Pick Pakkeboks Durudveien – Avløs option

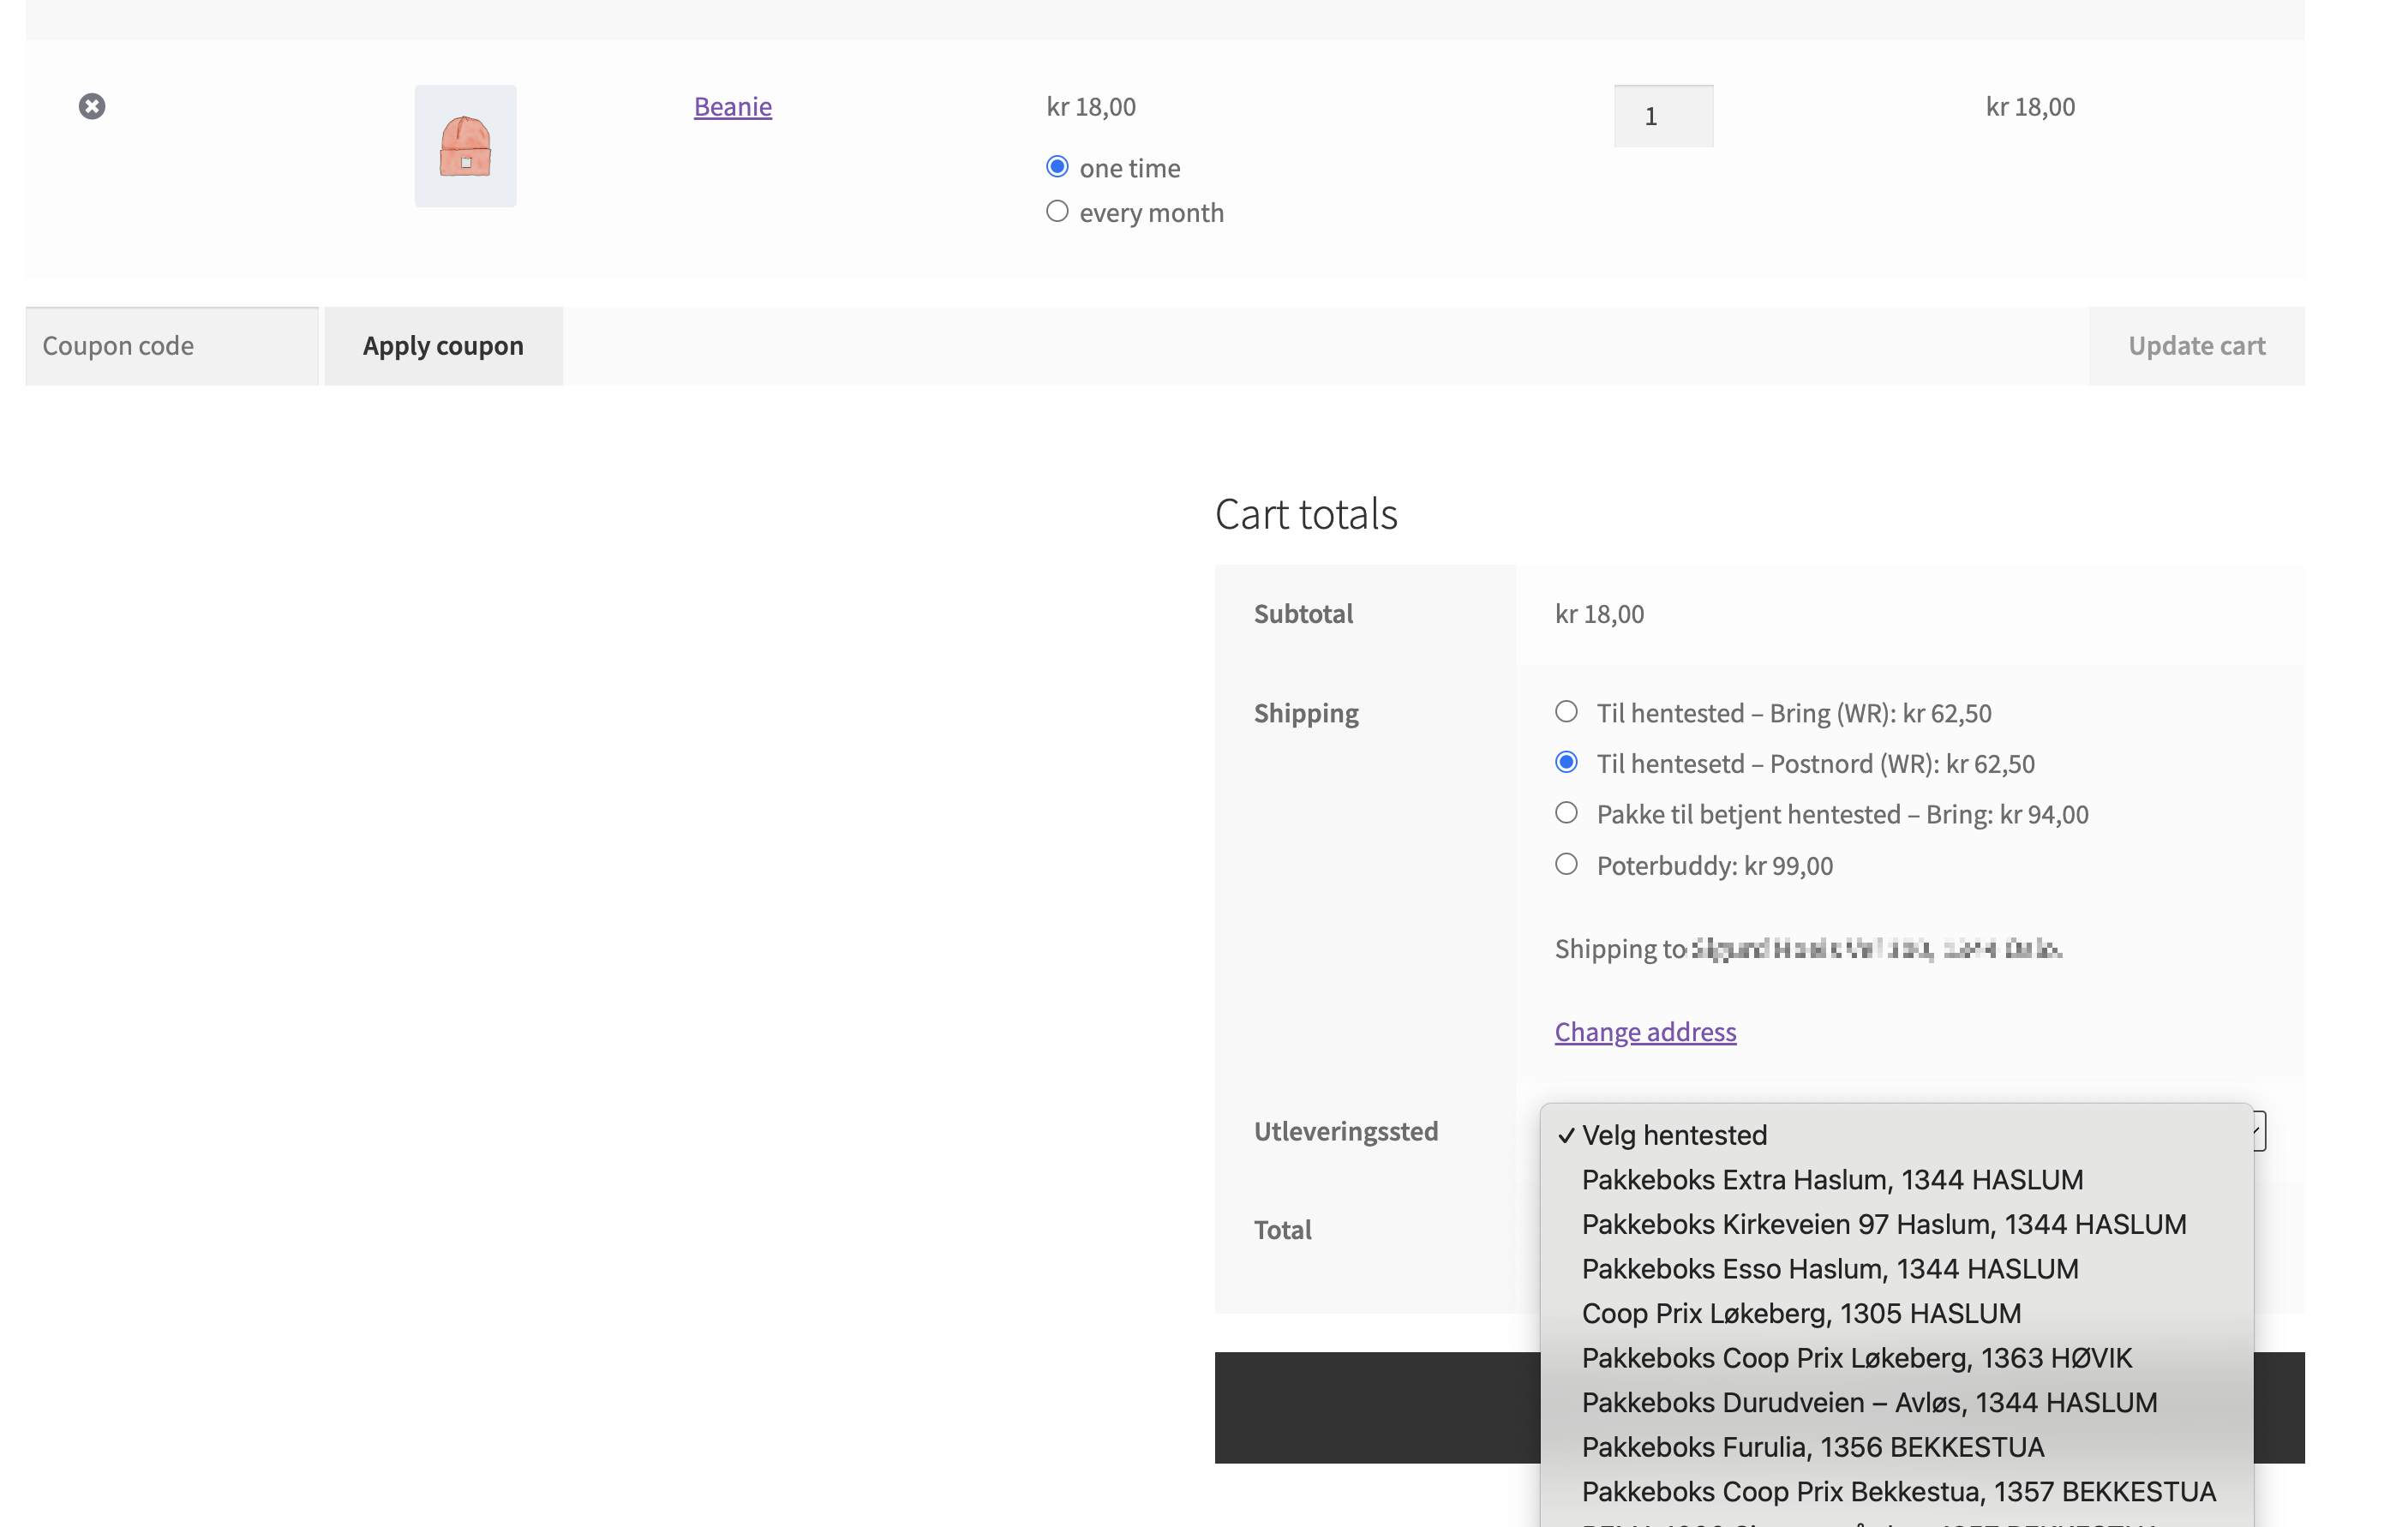(x=1896, y=1402)
